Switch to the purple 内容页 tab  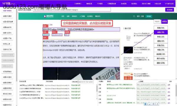click(165, 21)
